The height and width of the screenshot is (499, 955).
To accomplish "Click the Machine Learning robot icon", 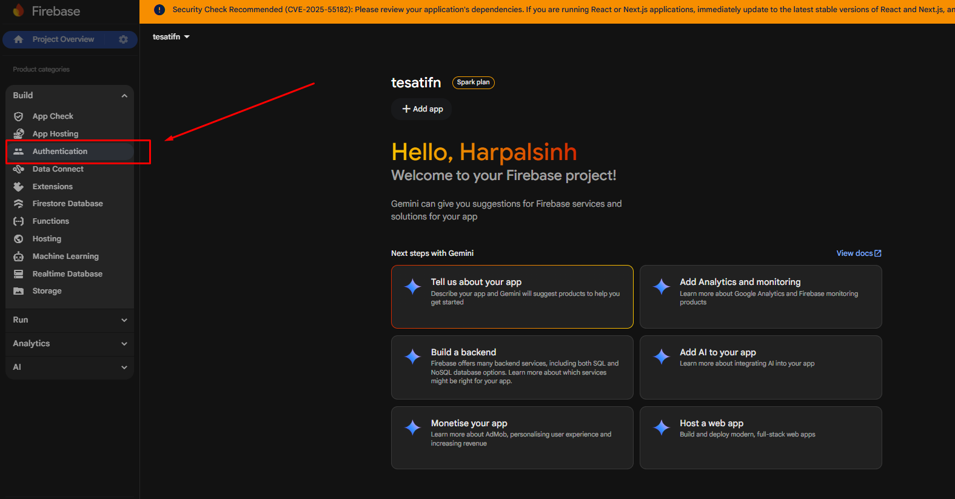I will [x=19, y=256].
